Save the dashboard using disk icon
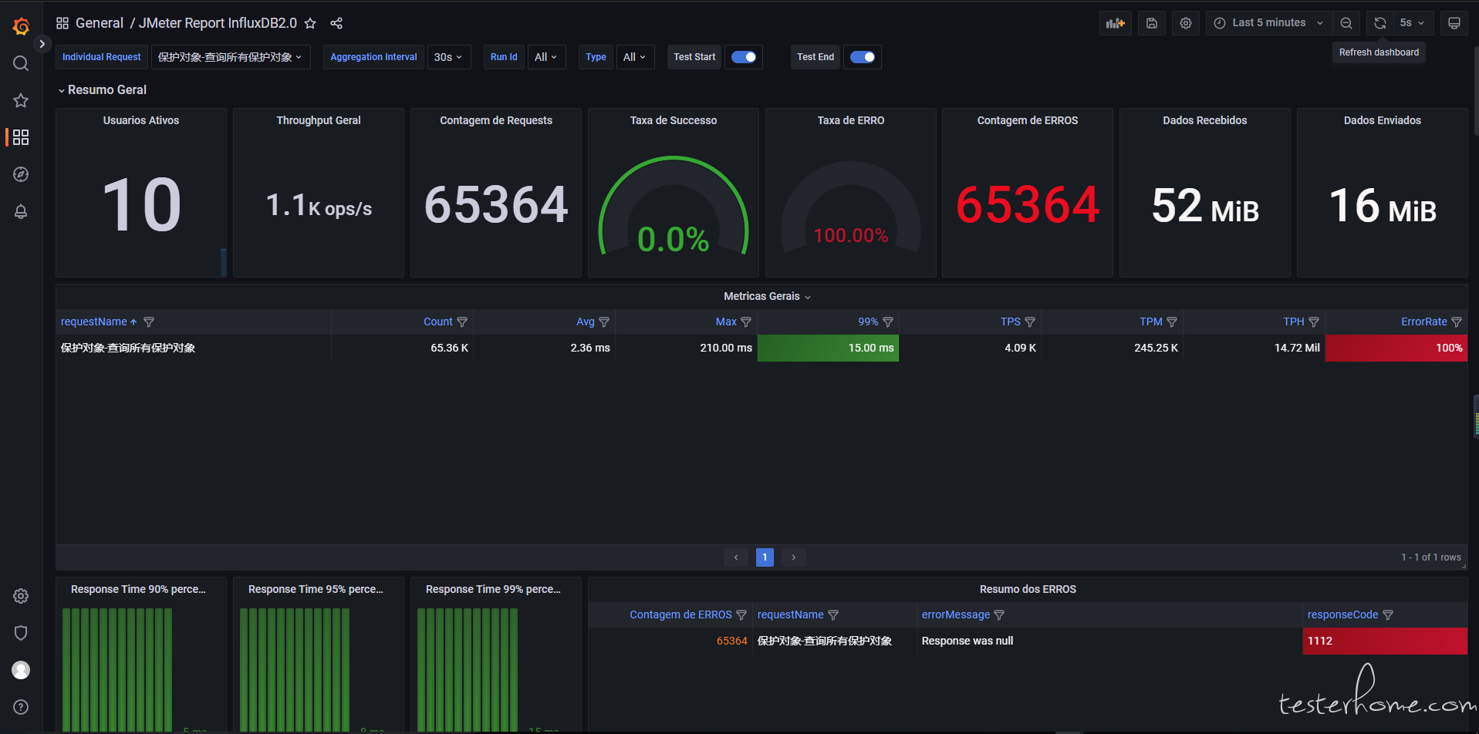Screen dimensions: 1479x734 click(1151, 23)
